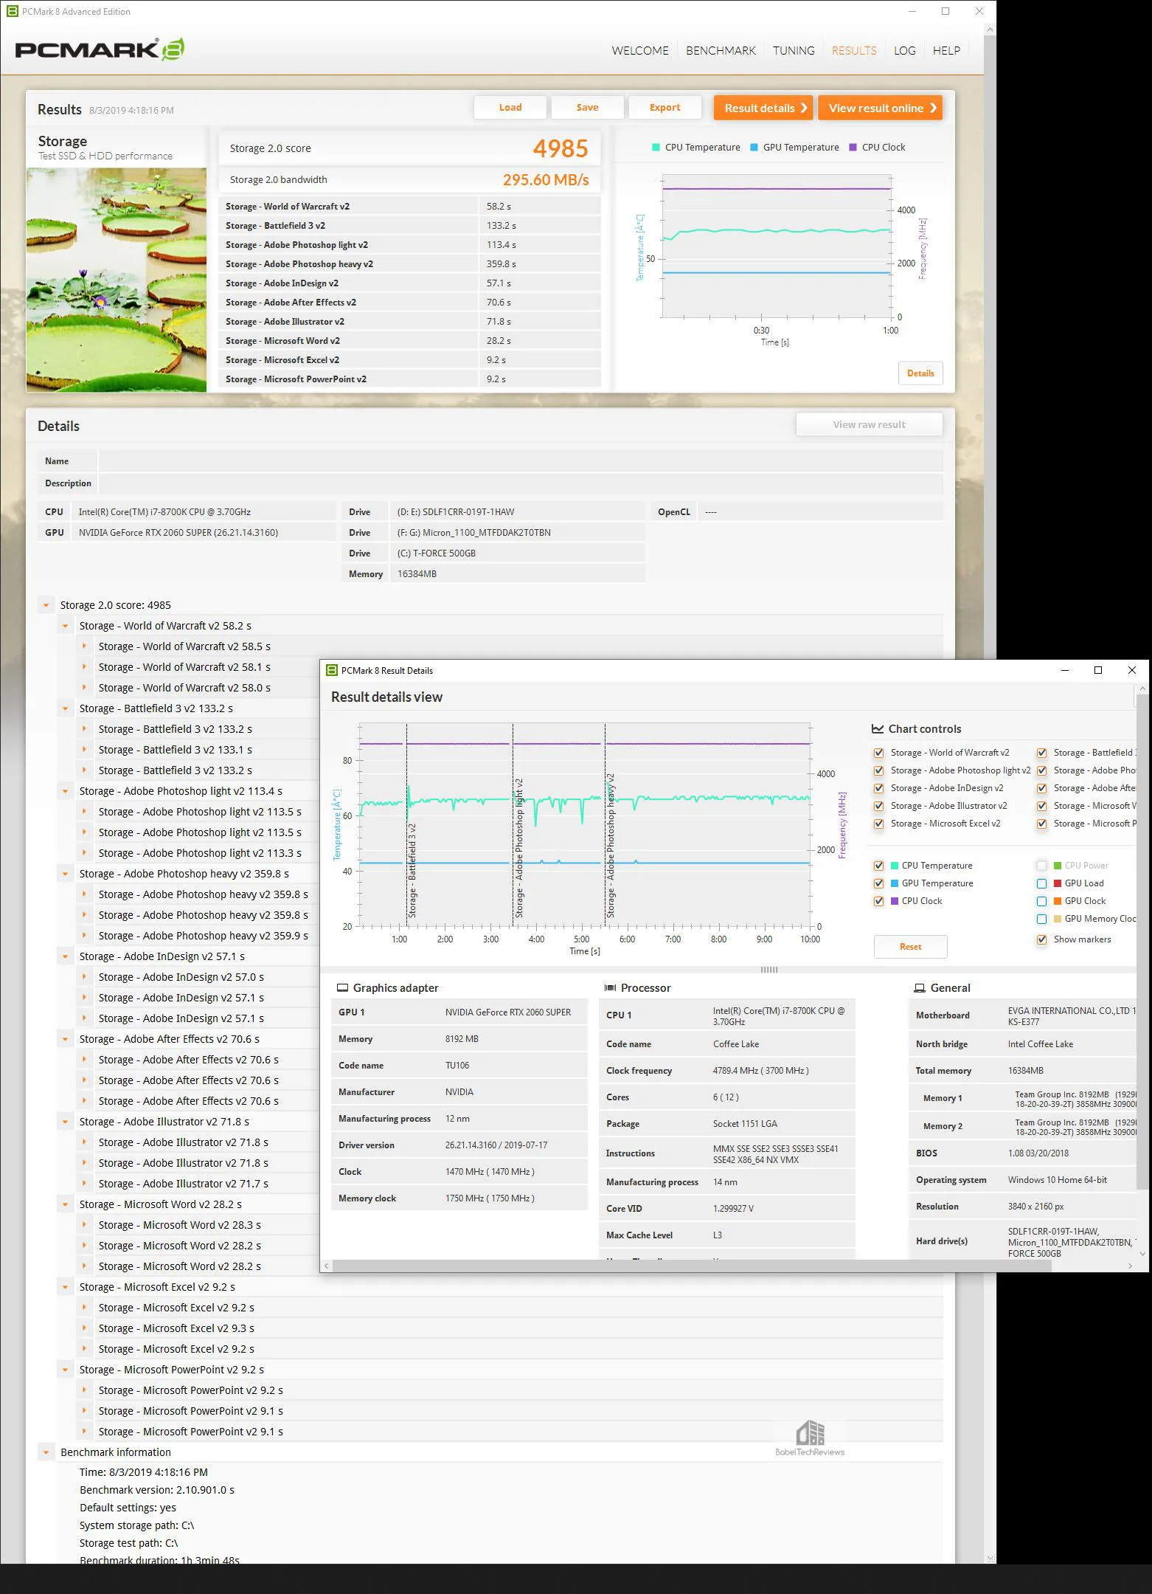Click the arrow on the Result details button
Screen dimensions: 1152x1594
click(804, 108)
